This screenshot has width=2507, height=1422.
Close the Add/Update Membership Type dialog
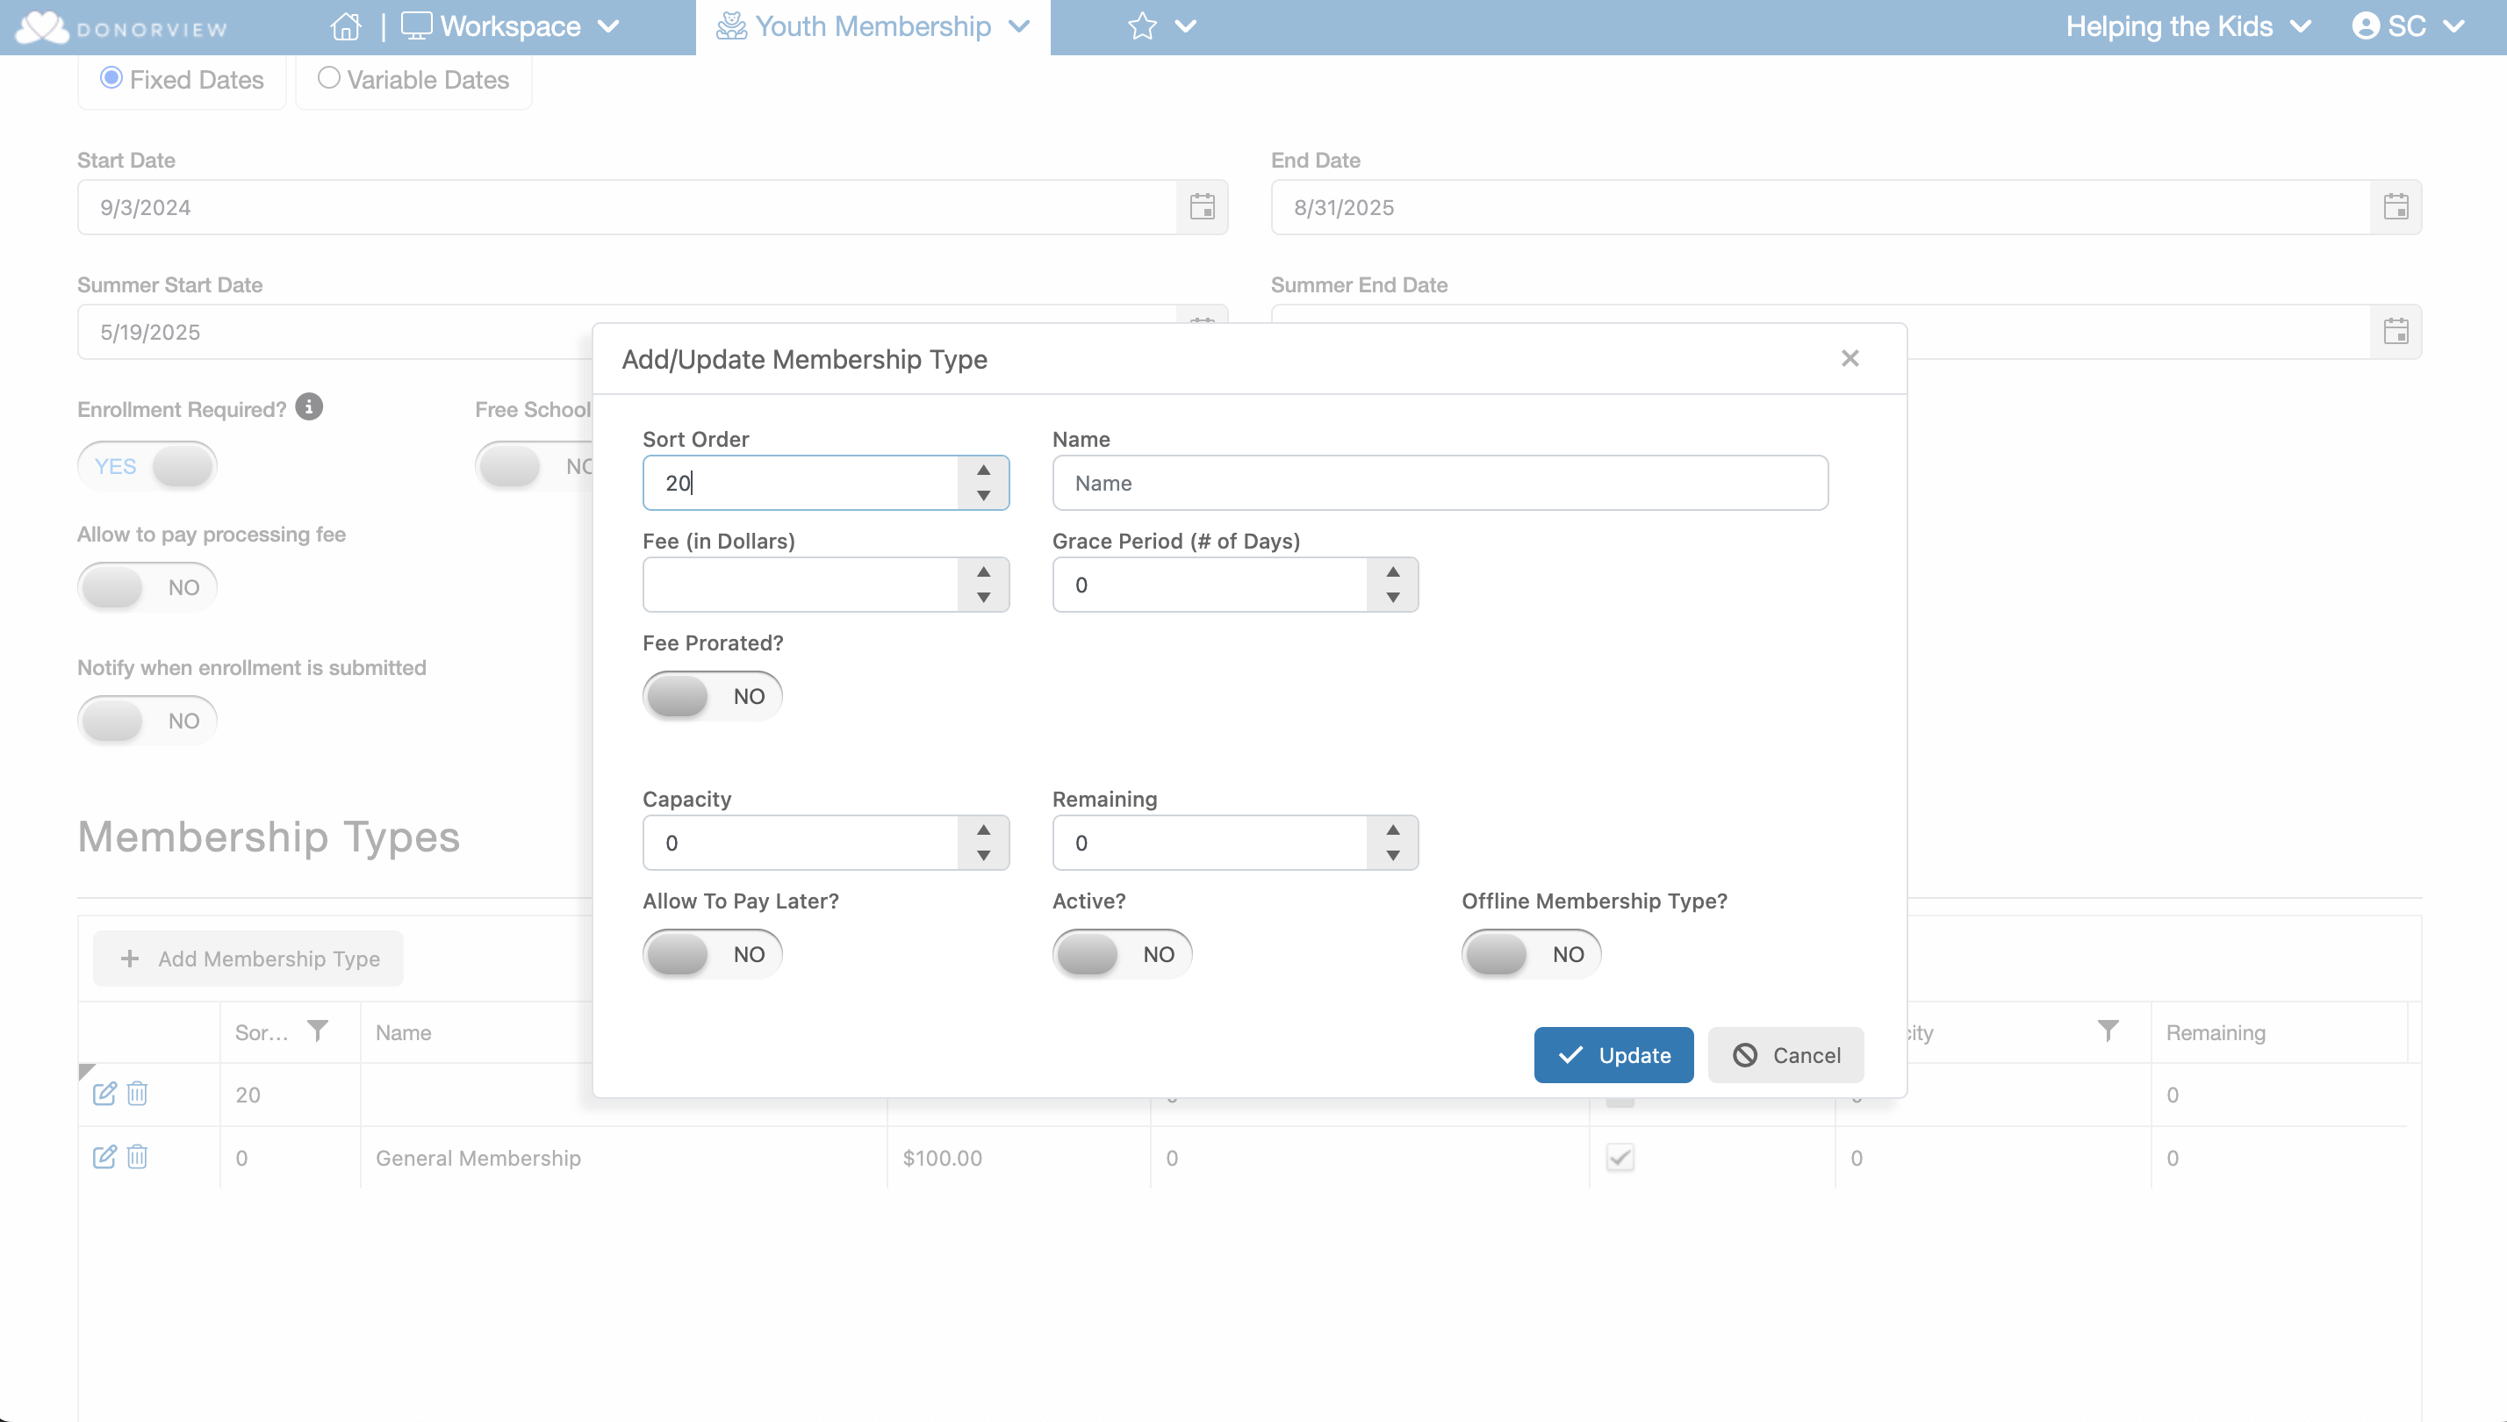pyautogui.click(x=1850, y=358)
